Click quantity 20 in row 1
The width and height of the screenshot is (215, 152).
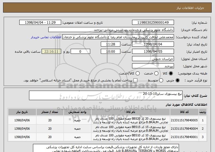tap(50, 120)
